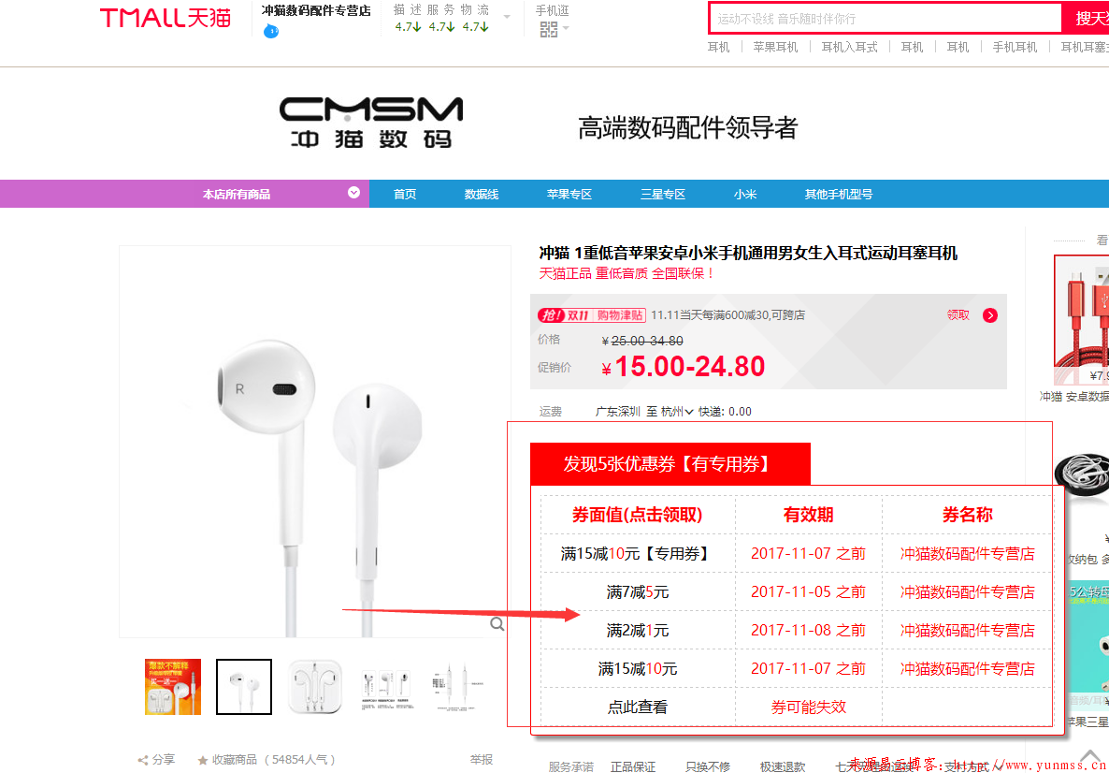Image resolution: width=1109 pixels, height=773 pixels.
Task: Expand the store rating dropdown arrow
Action: [507, 17]
